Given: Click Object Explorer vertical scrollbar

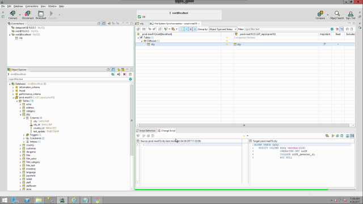Looking at the screenshot, I should point(132,120).
